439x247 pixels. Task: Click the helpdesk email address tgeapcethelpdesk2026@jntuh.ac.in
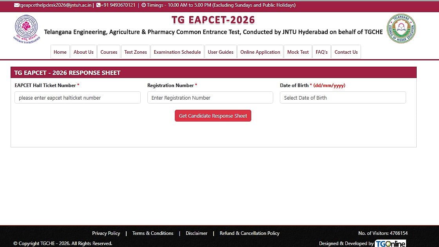click(55, 5)
